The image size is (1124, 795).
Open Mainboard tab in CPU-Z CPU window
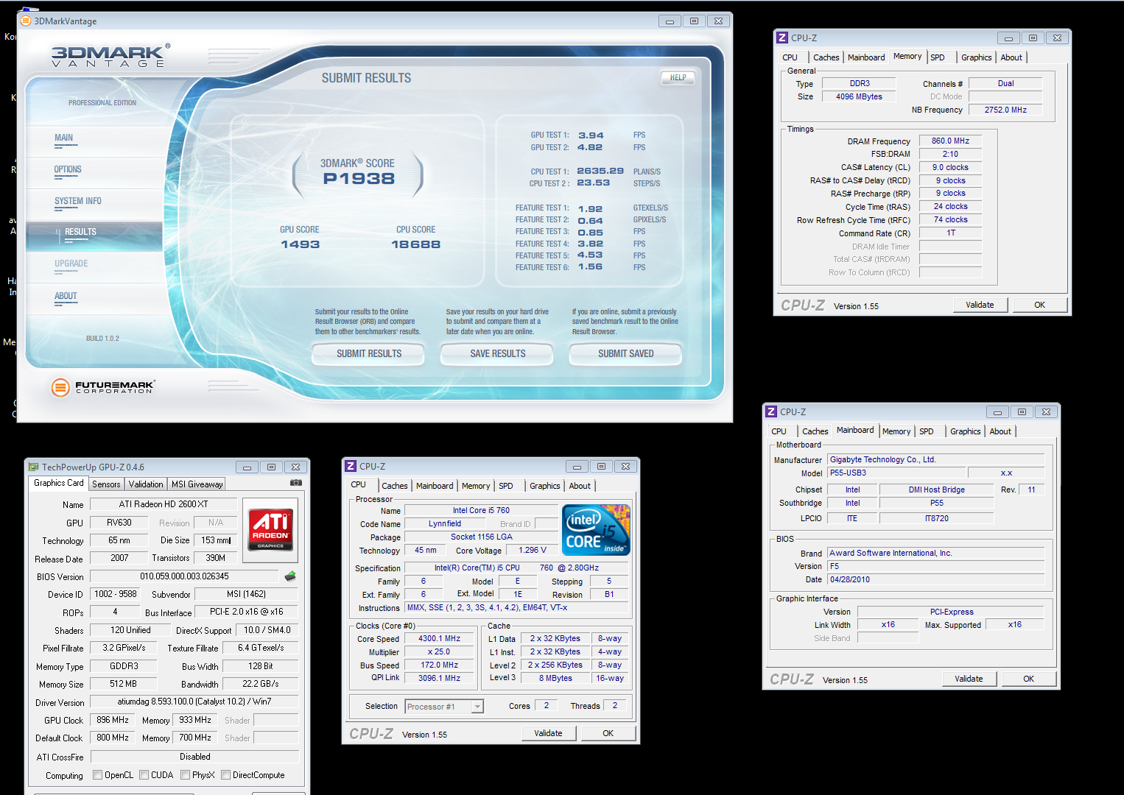tap(435, 486)
